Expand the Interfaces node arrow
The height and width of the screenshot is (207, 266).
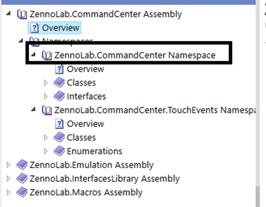pyautogui.click(x=46, y=96)
